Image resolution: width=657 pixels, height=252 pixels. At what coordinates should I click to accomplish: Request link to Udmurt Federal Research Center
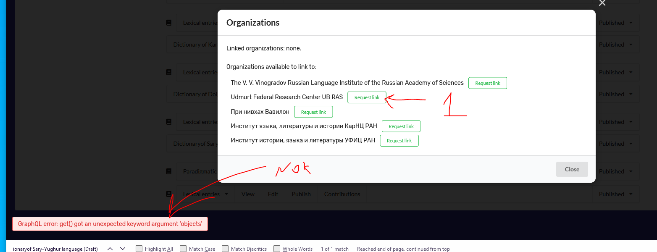coord(367,97)
